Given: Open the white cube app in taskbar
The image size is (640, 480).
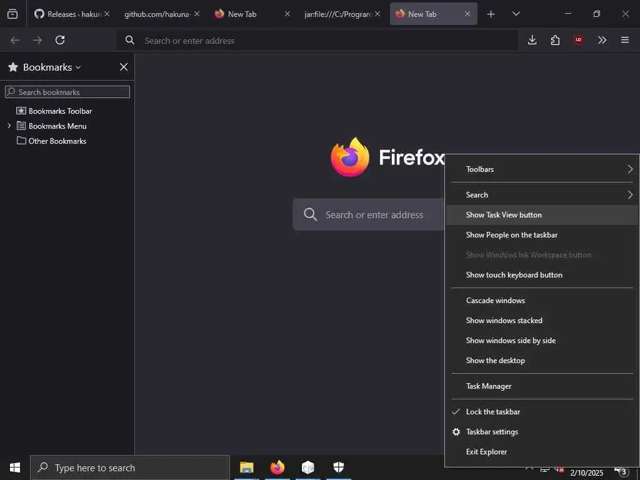Looking at the screenshot, I should [x=307, y=467].
